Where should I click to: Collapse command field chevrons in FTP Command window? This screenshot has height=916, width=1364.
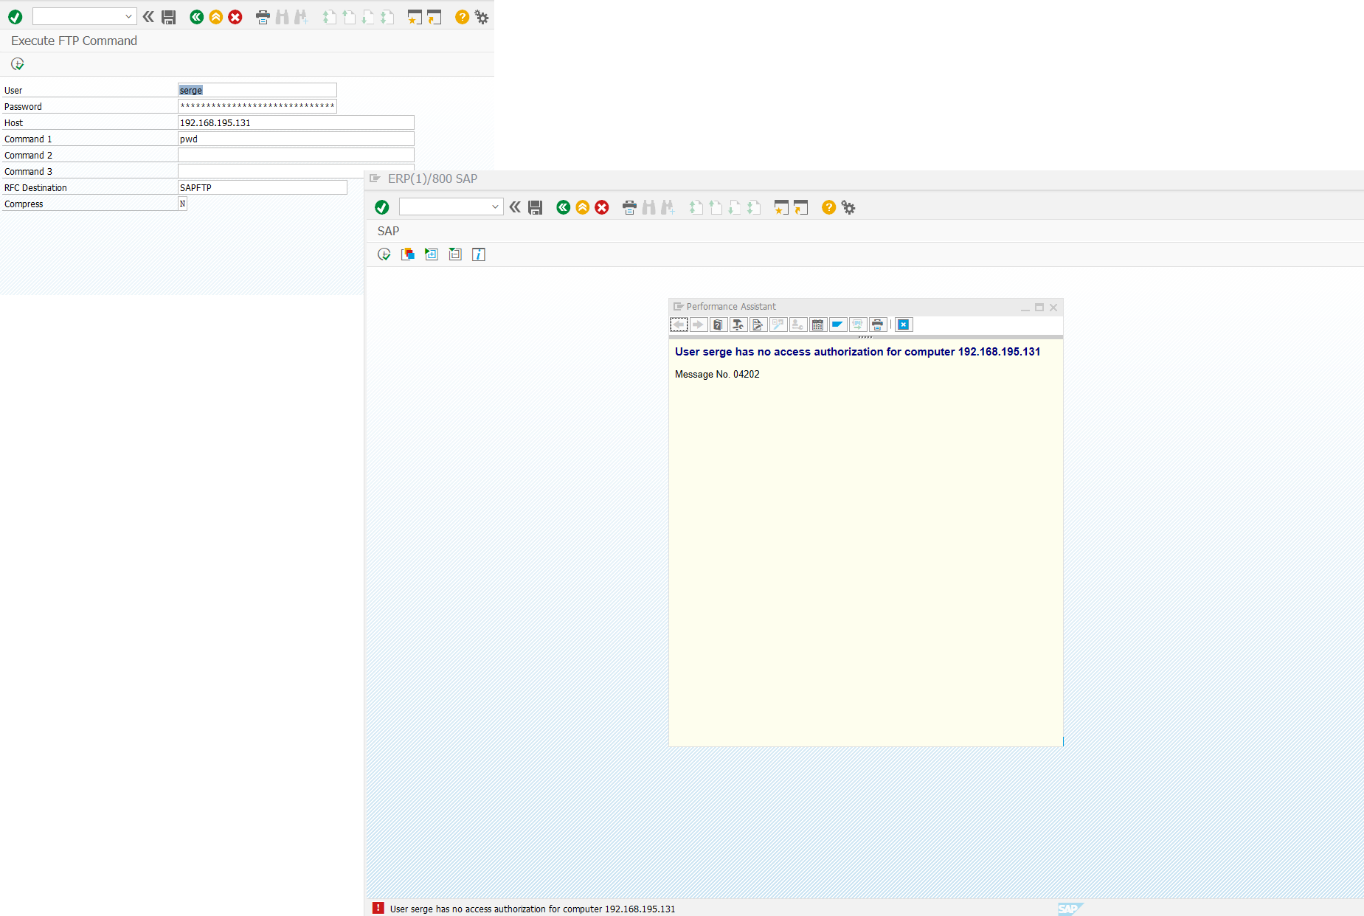click(148, 16)
